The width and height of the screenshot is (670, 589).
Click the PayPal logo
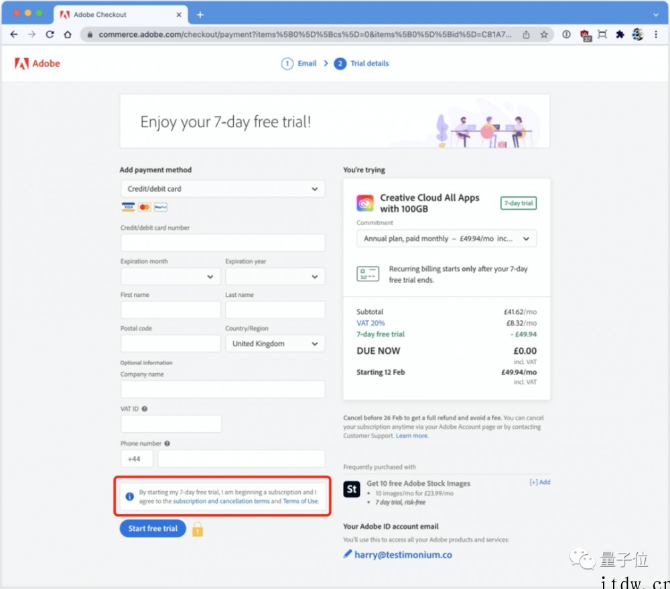point(161,207)
